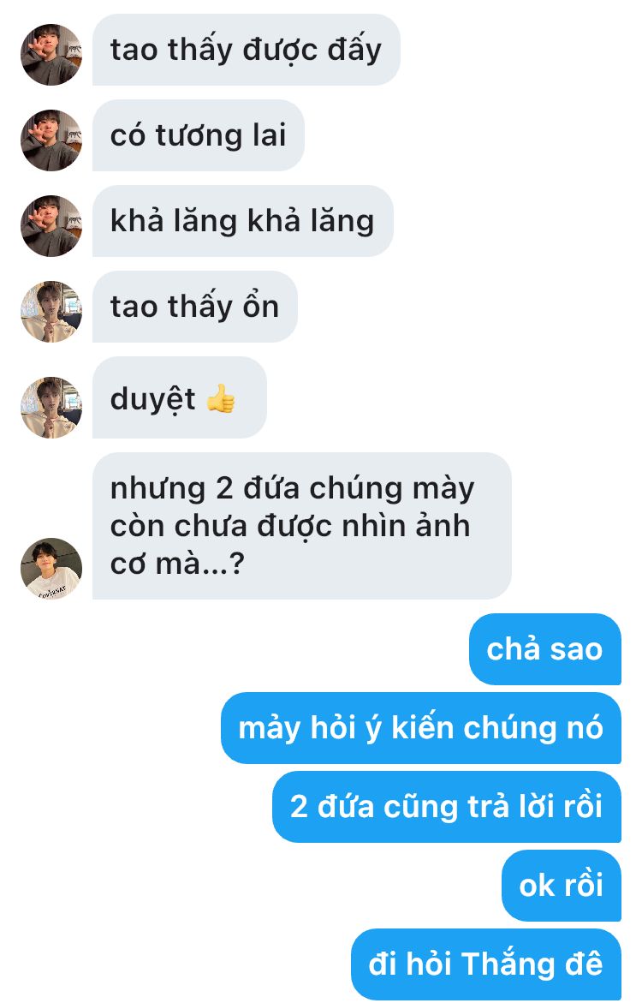Click the 'có tương lai' message bubble
The image size is (642, 1003).
point(199,135)
